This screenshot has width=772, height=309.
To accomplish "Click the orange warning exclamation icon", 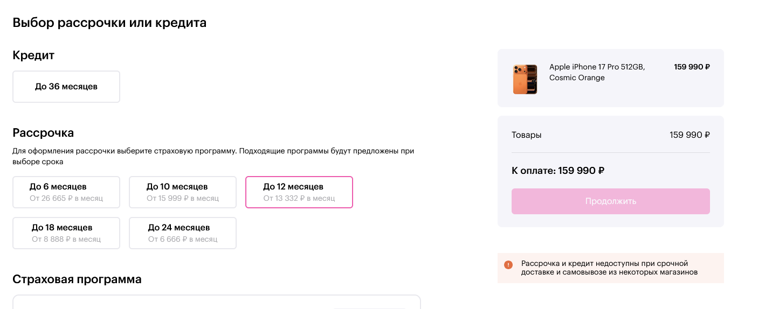I will click(x=508, y=264).
